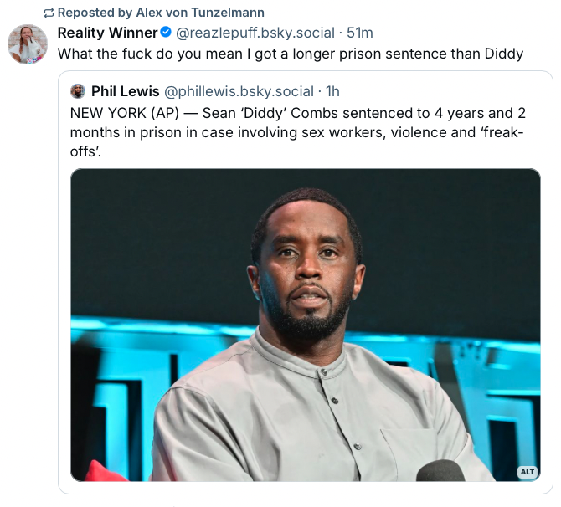Image resolution: width=561 pixels, height=507 pixels.
Task: Click the 'NEW YORK (AP)' dateline text
Action: coord(119,112)
